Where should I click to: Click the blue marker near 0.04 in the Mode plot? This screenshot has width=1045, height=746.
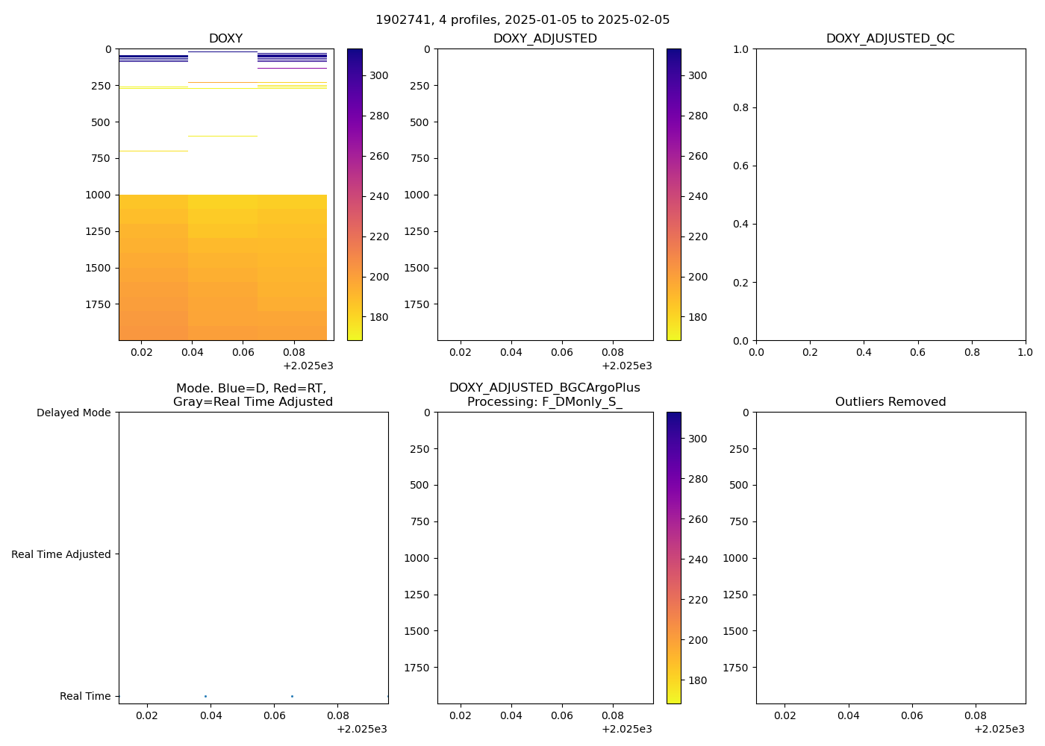coord(205,696)
